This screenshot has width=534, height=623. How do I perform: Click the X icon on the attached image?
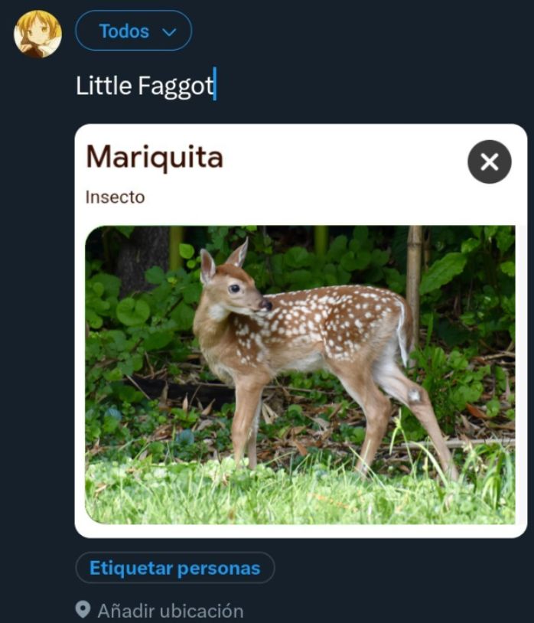(x=489, y=161)
